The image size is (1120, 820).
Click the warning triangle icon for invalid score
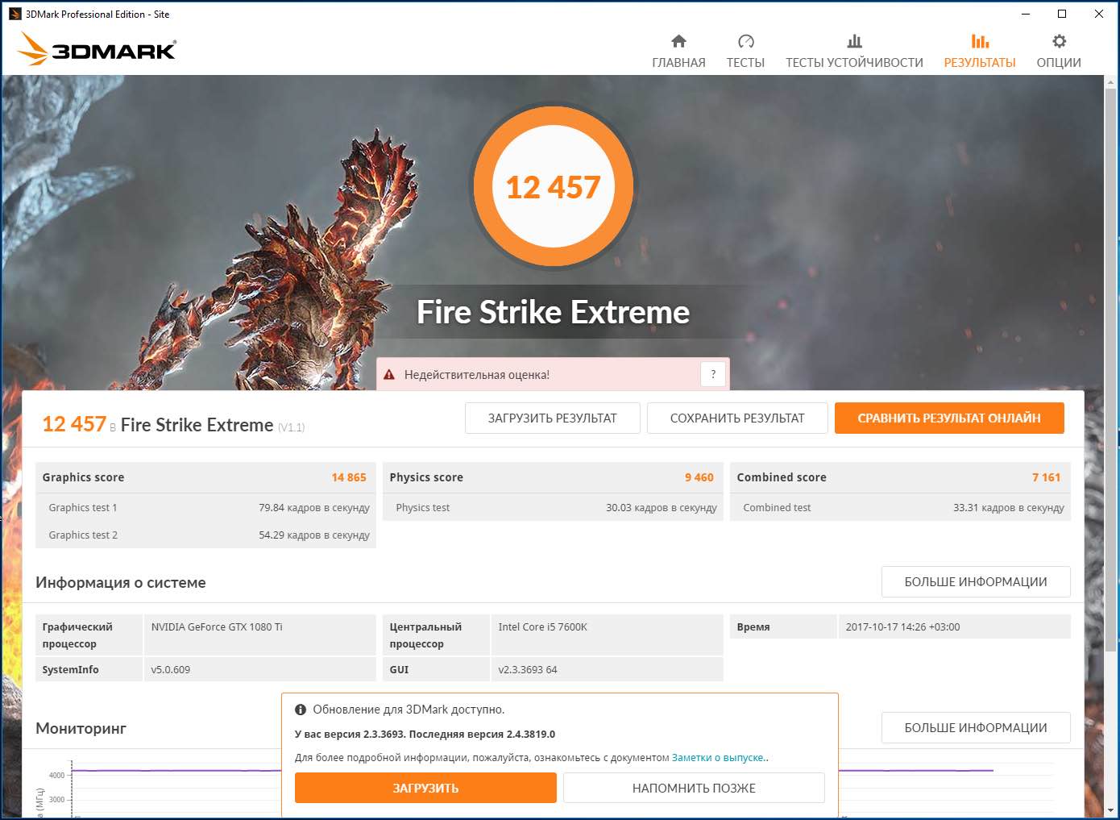tap(389, 375)
